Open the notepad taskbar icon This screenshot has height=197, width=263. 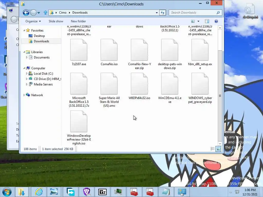click(166, 192)
